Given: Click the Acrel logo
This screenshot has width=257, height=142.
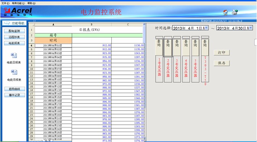Looking at the screenshot, I should [18, 12].
